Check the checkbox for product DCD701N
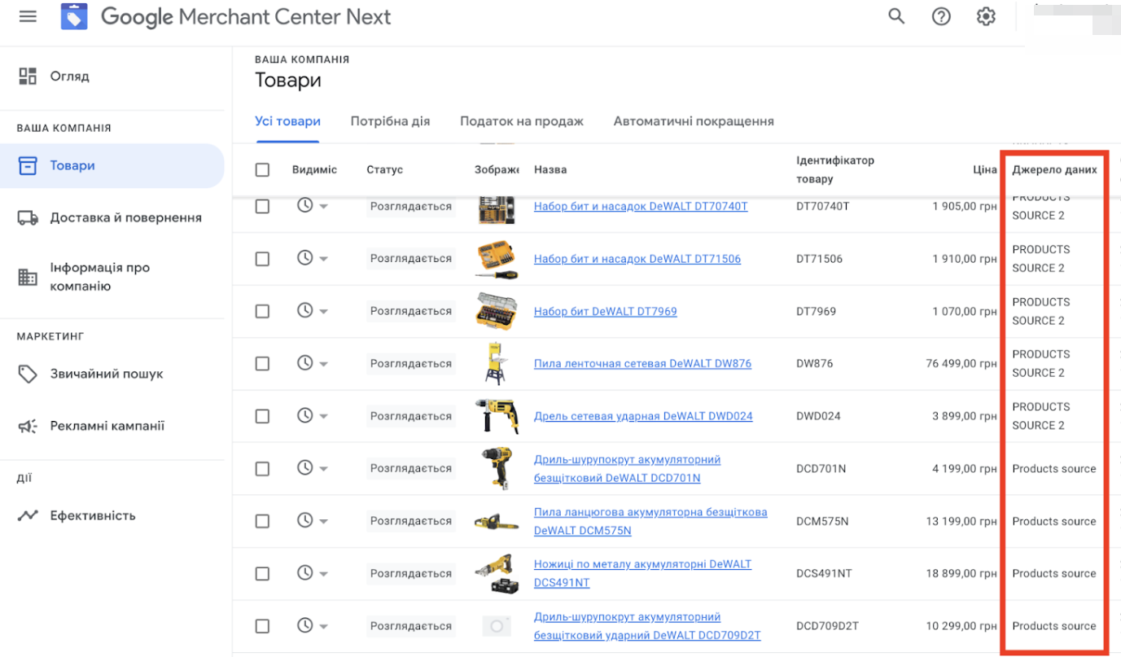Viewport: 1121px width, 657px height. (262, 468)
